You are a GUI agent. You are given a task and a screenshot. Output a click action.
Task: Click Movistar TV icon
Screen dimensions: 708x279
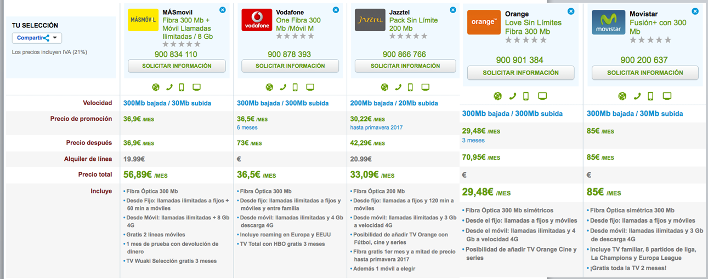point(667,96)
